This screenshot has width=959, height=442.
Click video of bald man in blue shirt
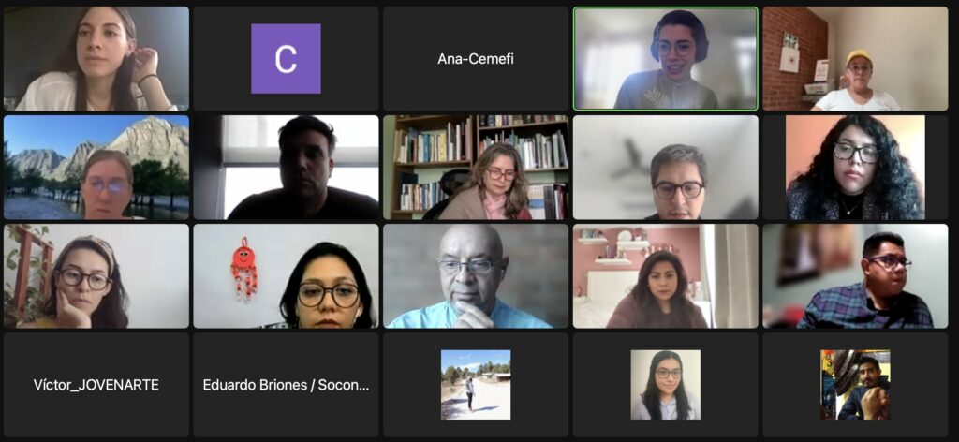pos(476,275)
